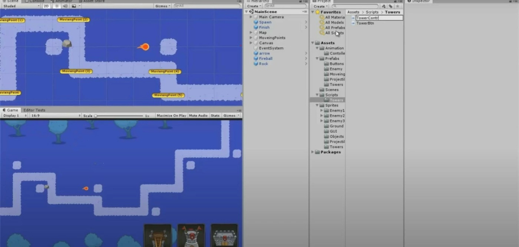
Task: Click Search by Type icon in Project
Action: pos(384,6)
